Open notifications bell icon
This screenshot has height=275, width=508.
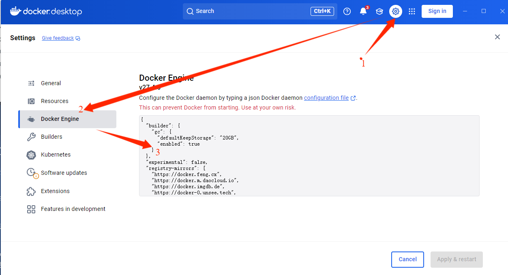pos(363,11)
